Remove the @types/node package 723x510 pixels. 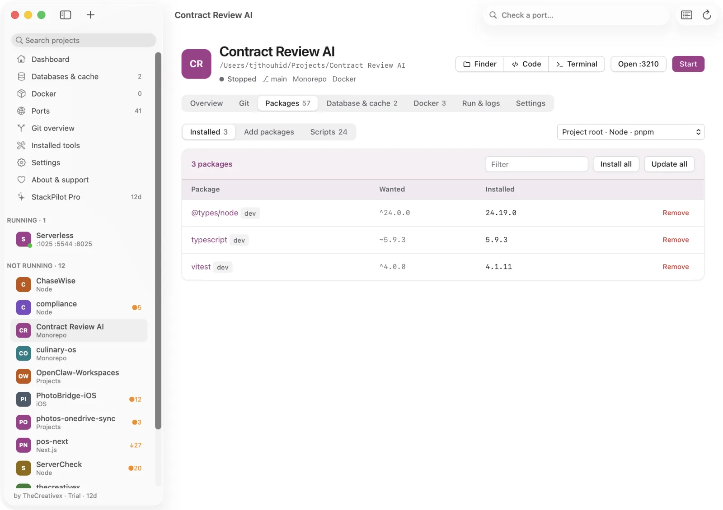pyautogui.click(x=676, y=213)
